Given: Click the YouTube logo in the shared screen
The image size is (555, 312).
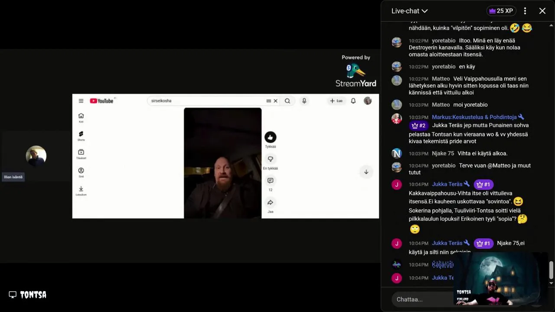Looking at the screenshot, I should [x=102, y=101].
